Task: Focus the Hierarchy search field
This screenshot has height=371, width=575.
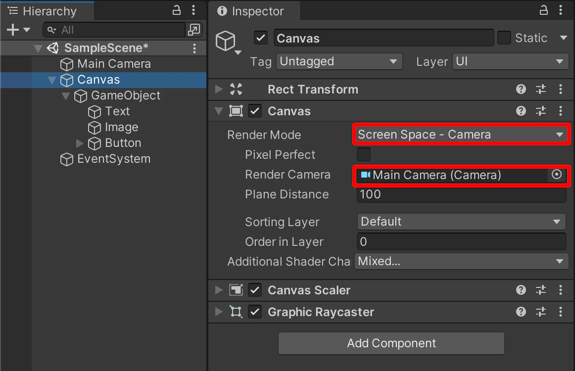Action: coord(114,30)
